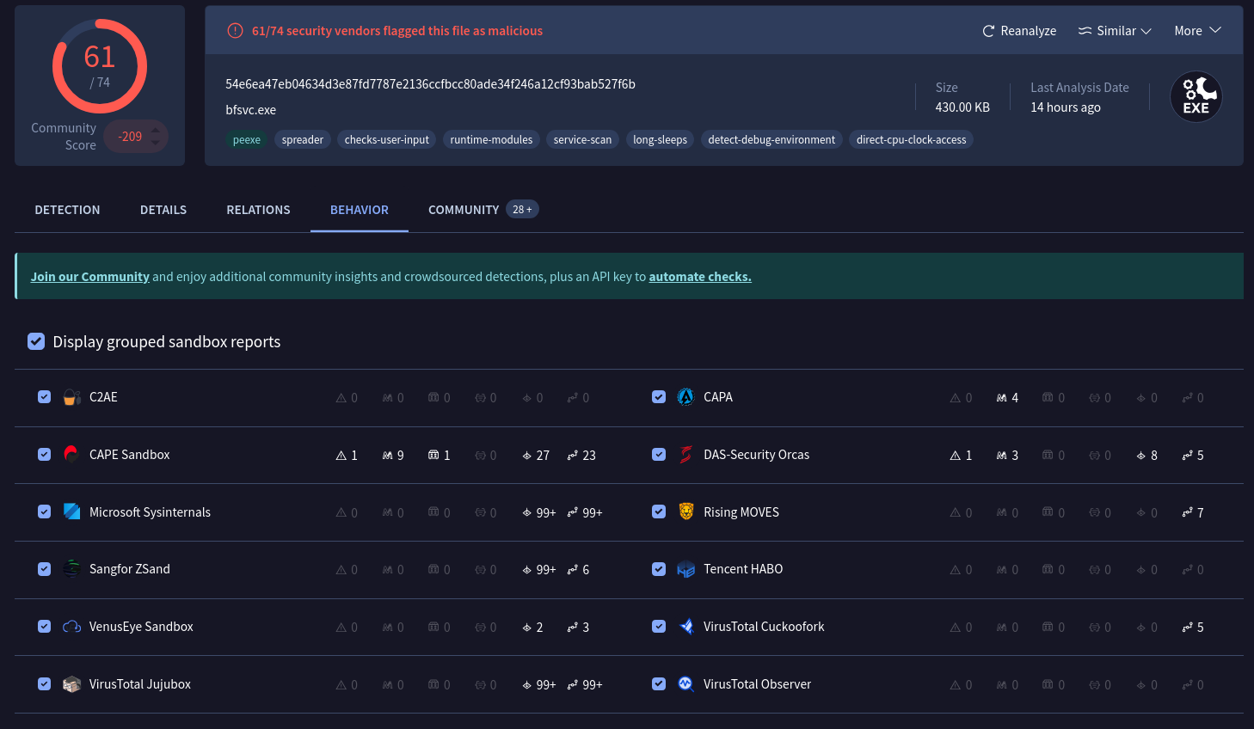
Task: Switch to the RELATIONS tab
Action: (x=258, y=210)
